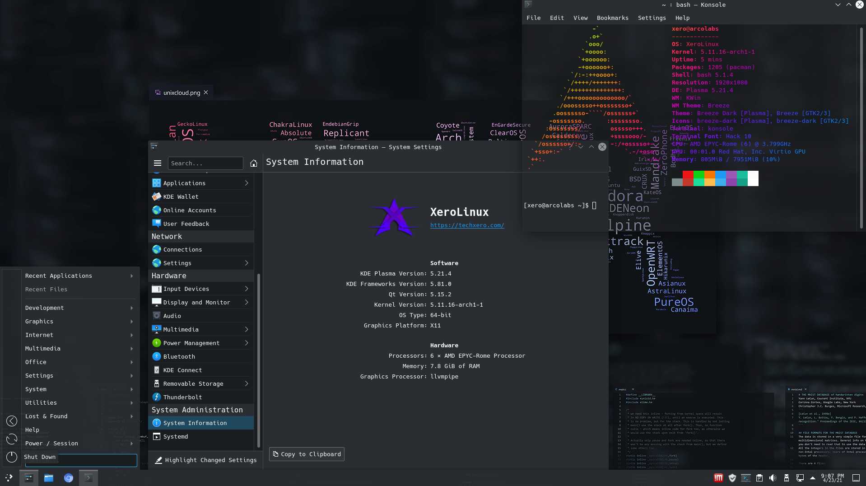The width and height of the screenshot is (866, 486).
Task: Open KDE Wallet settings
Action: (201, 196)
